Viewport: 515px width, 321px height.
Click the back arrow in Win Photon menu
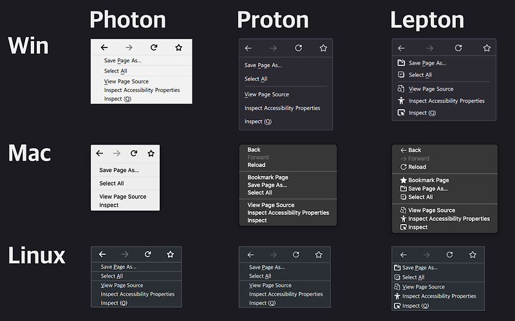[104, 48]
